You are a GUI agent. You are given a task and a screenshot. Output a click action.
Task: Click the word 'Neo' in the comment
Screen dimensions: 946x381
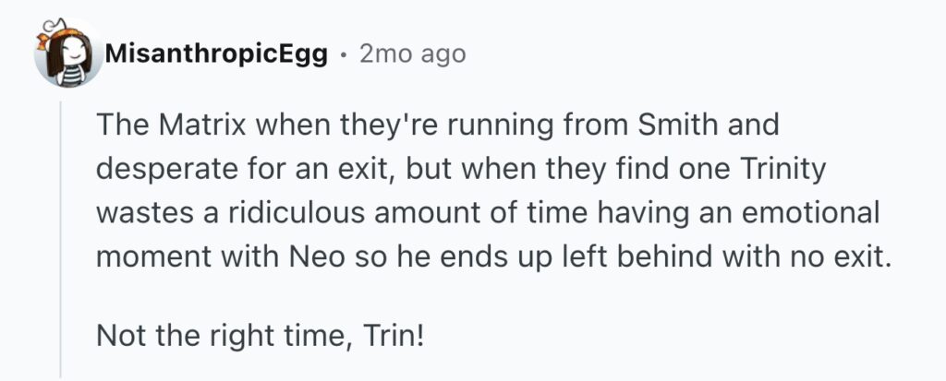(318, 258)
